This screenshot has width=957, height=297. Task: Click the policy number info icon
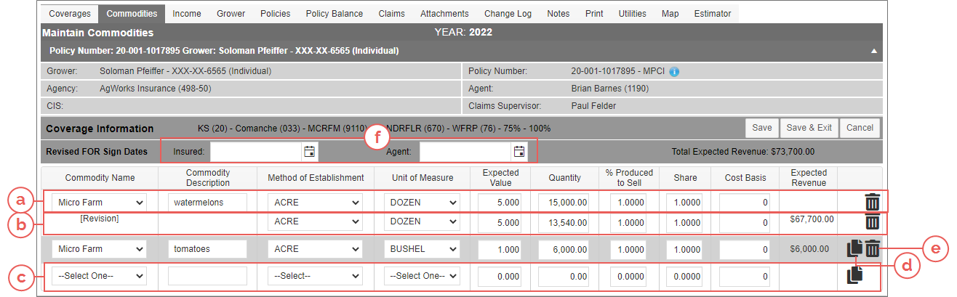[x=674, y=72]
